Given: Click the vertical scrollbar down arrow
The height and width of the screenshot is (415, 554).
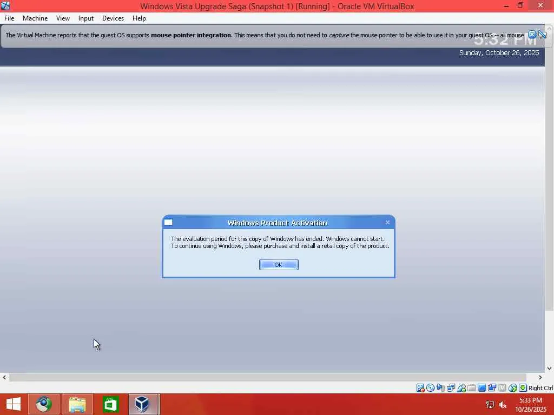Looking at the screenshot, I should 549,368.
